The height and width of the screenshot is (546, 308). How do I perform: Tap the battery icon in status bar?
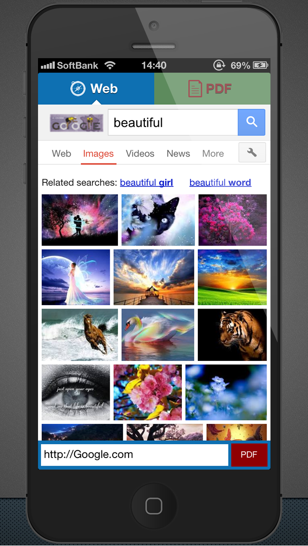click(x=260, y=65)
